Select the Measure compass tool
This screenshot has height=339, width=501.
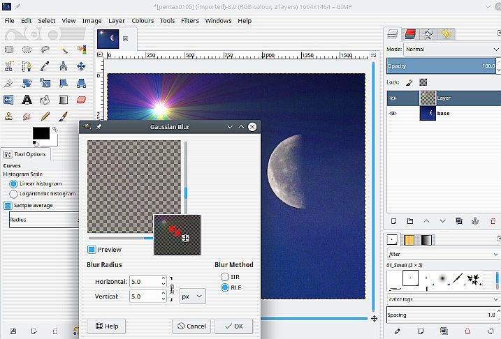point(64,66)
